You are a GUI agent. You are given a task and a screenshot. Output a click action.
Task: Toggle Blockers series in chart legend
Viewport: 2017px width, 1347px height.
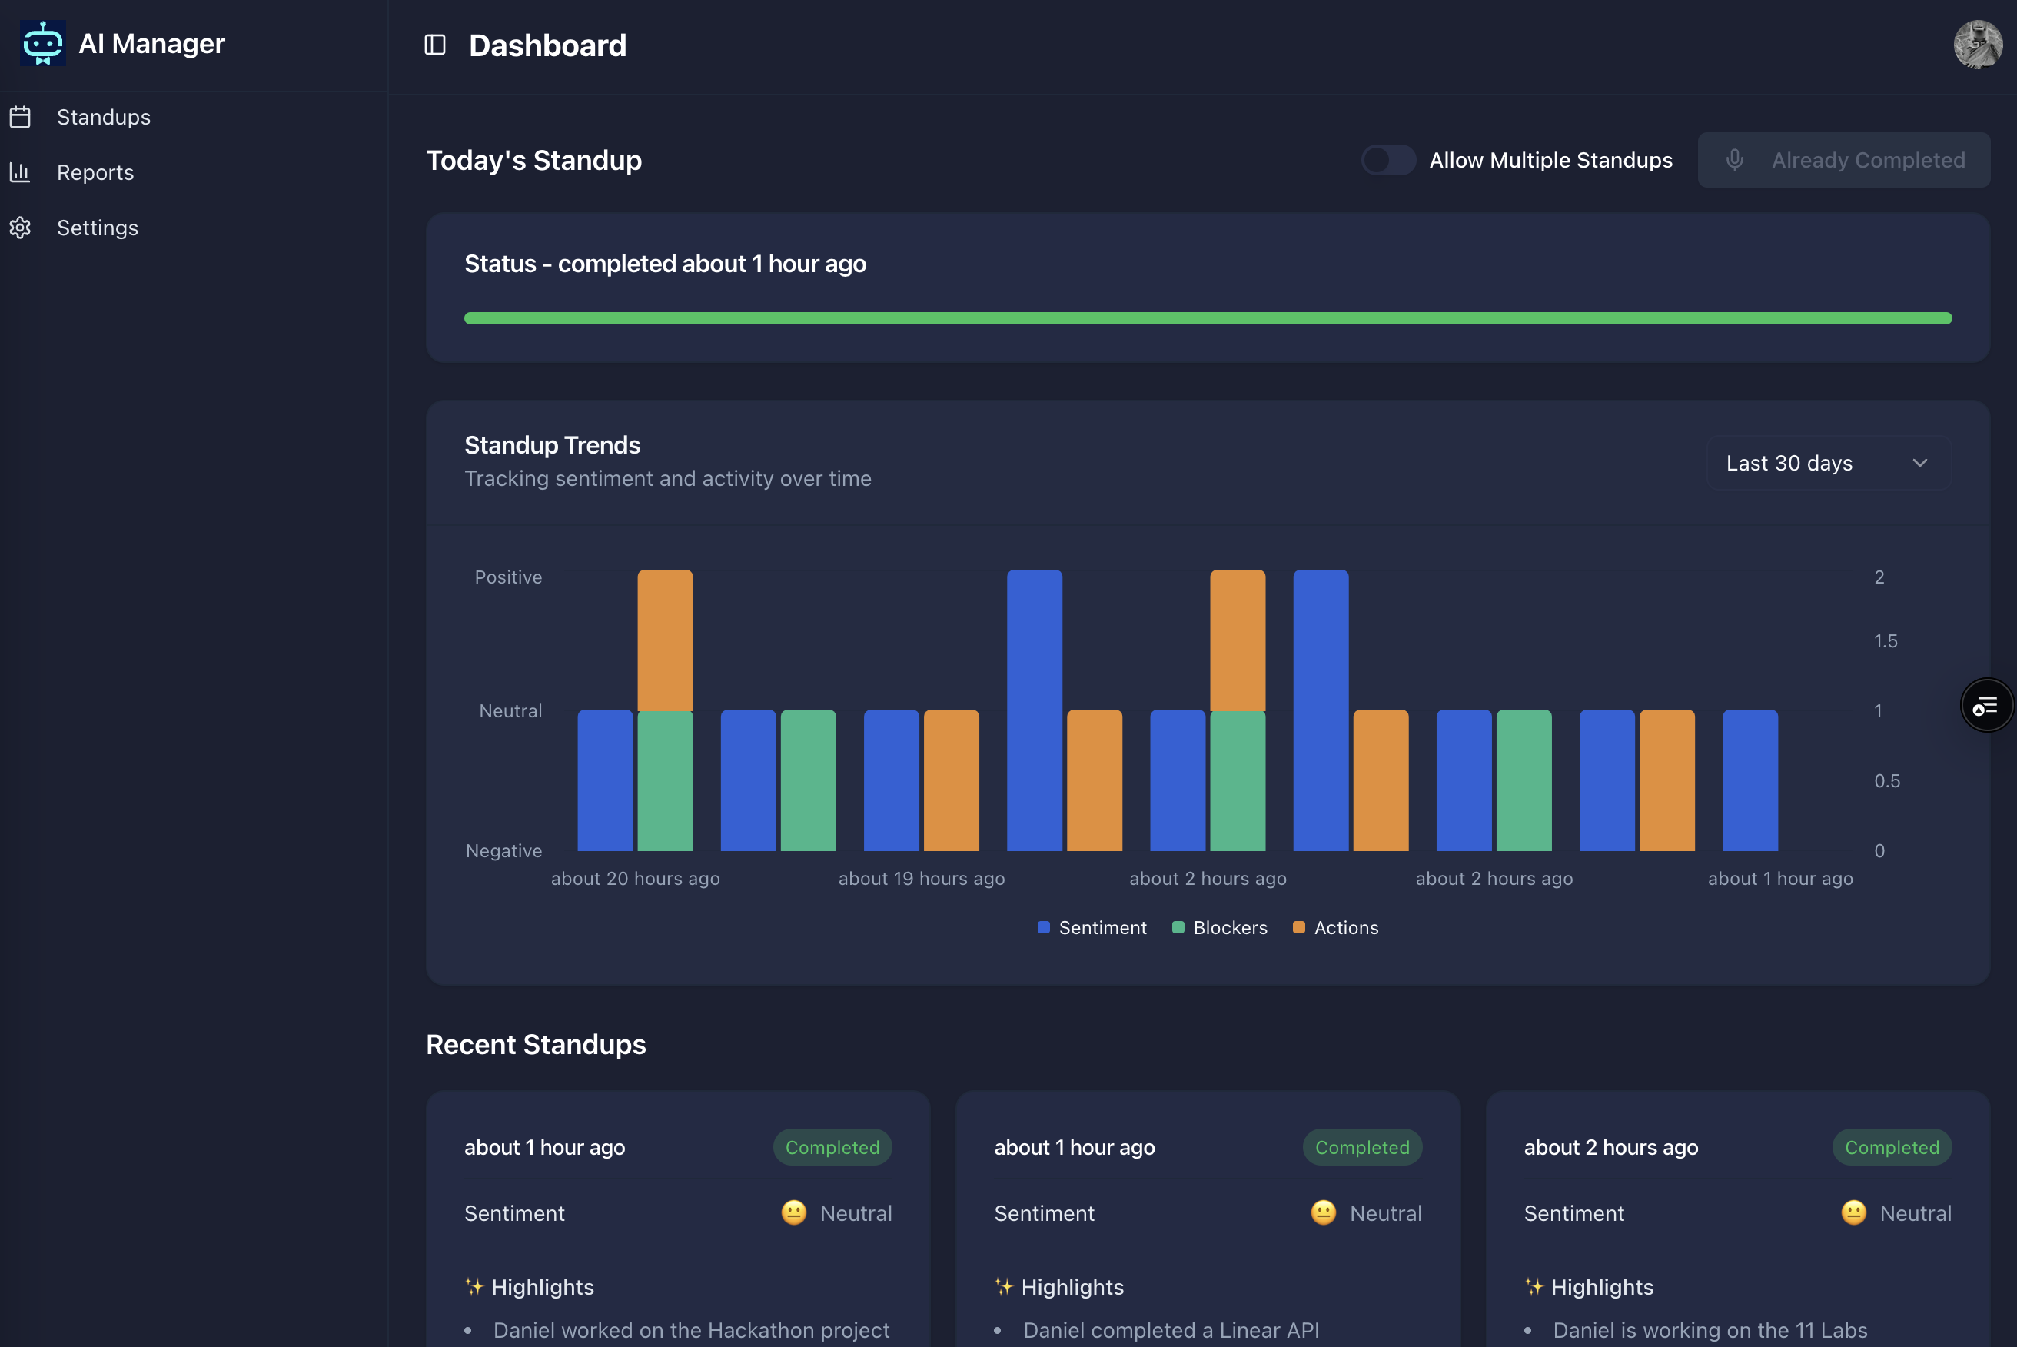(x=1220, y=928)
